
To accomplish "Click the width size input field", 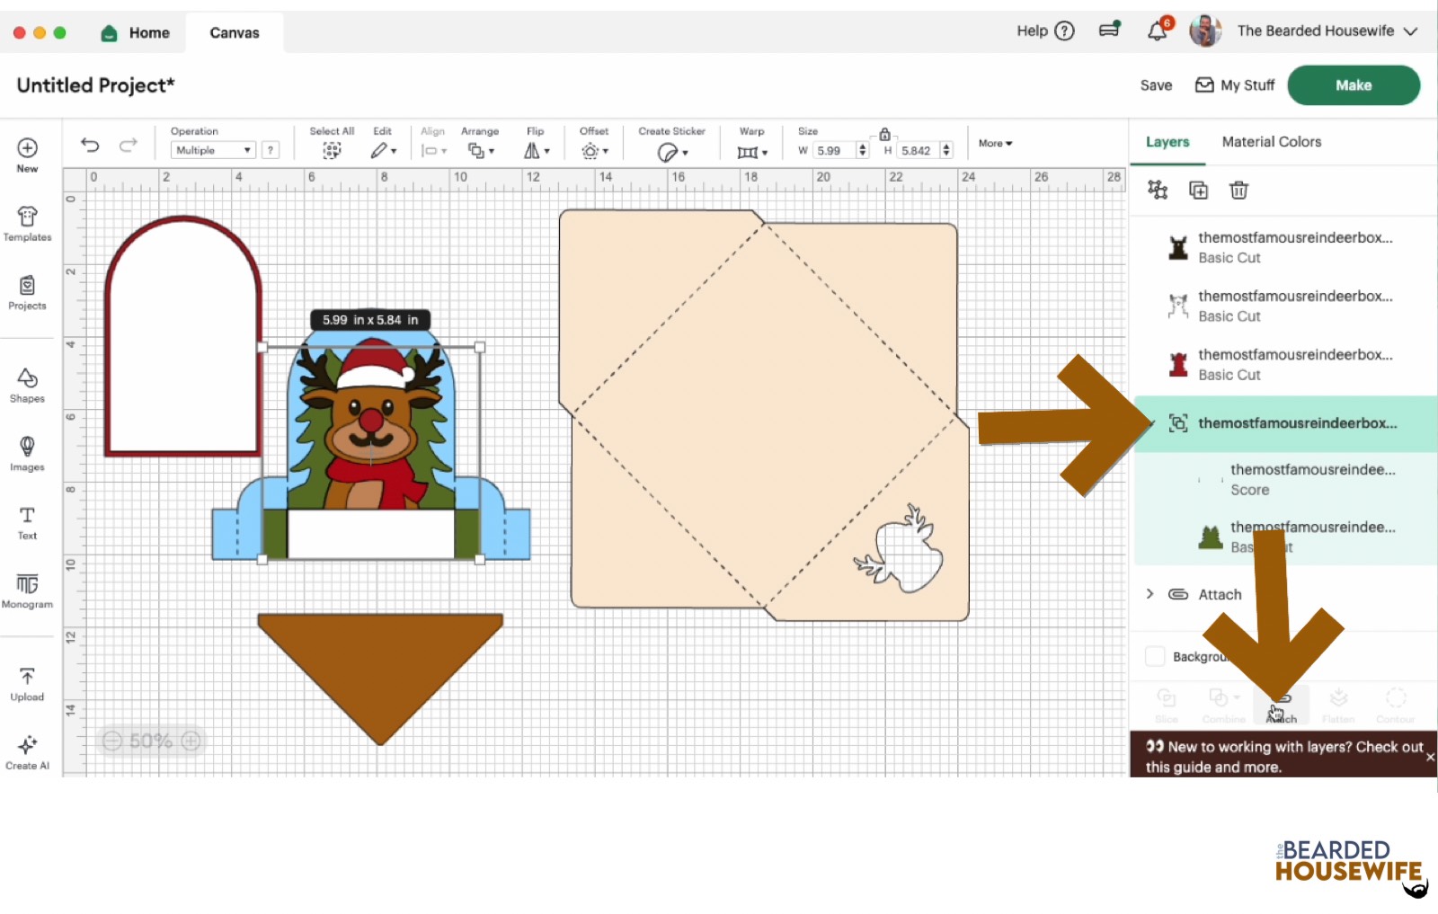I will [x=834, y=150].
